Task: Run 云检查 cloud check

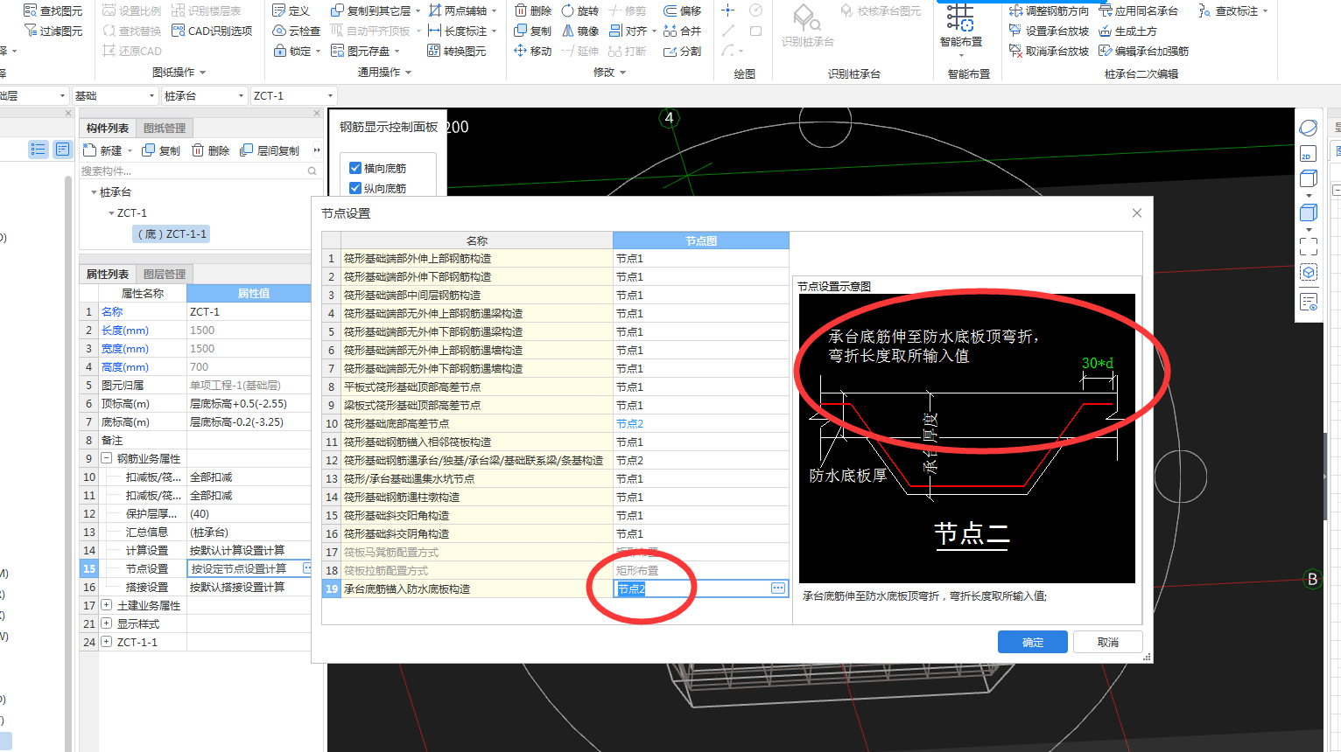Action: tap(296, 31)
